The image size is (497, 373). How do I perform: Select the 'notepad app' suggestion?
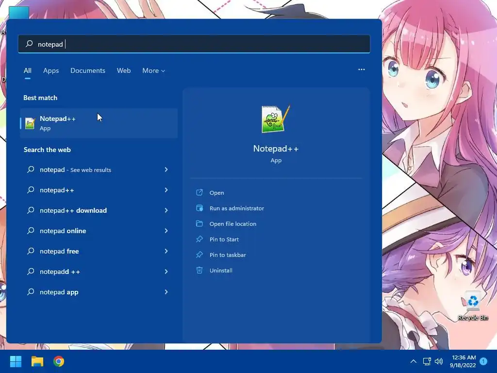click(x=99, y=292)
